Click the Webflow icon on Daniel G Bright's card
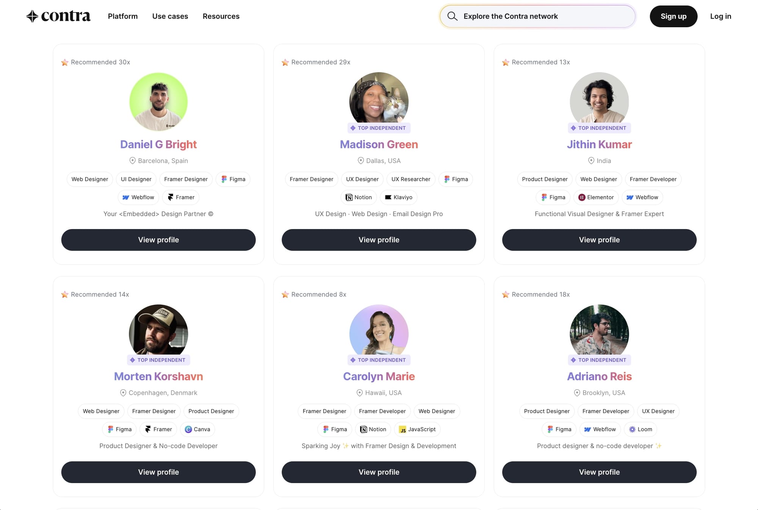 [126, 197]
